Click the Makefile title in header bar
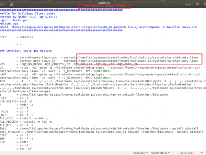Screen dimensions: 206x155 (103, 2)
